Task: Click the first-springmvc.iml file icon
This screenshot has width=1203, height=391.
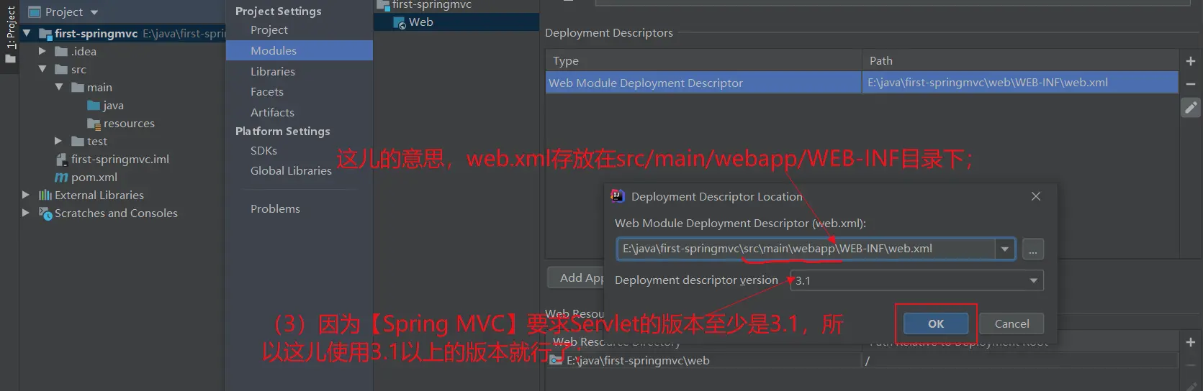Action: pos(61,160)
